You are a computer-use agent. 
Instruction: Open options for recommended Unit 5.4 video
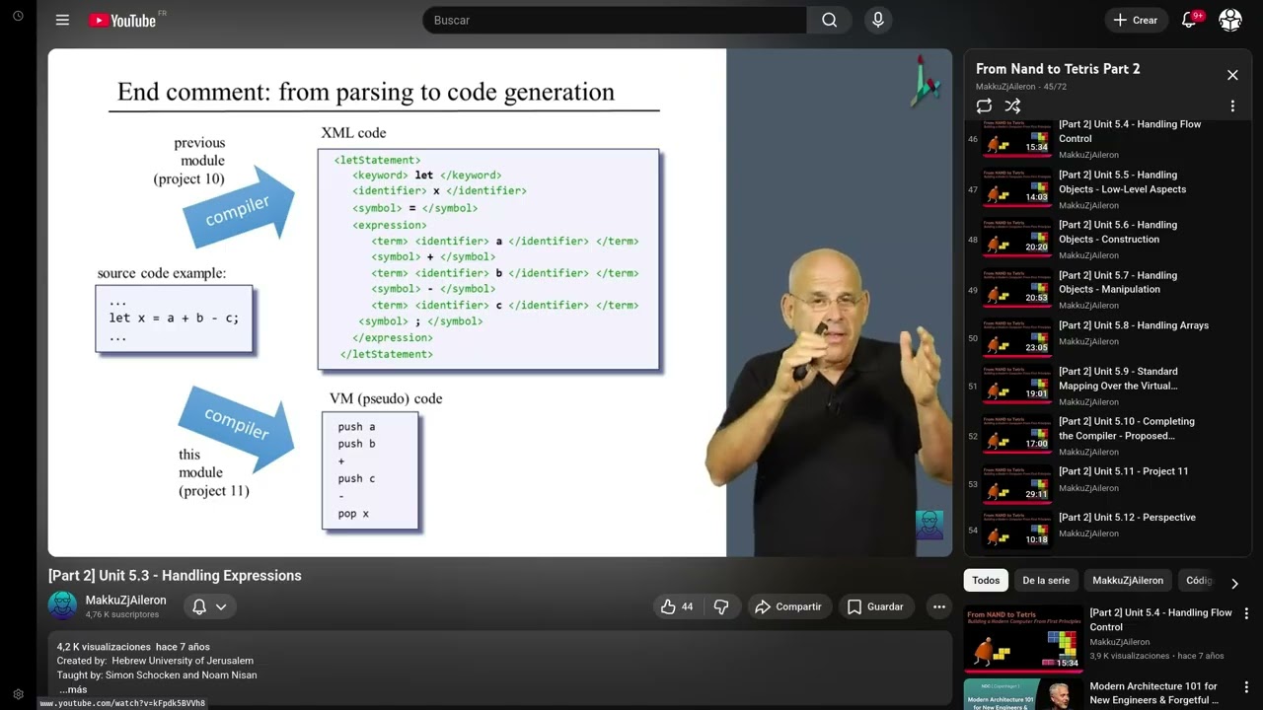click(x=1246, y=613)
